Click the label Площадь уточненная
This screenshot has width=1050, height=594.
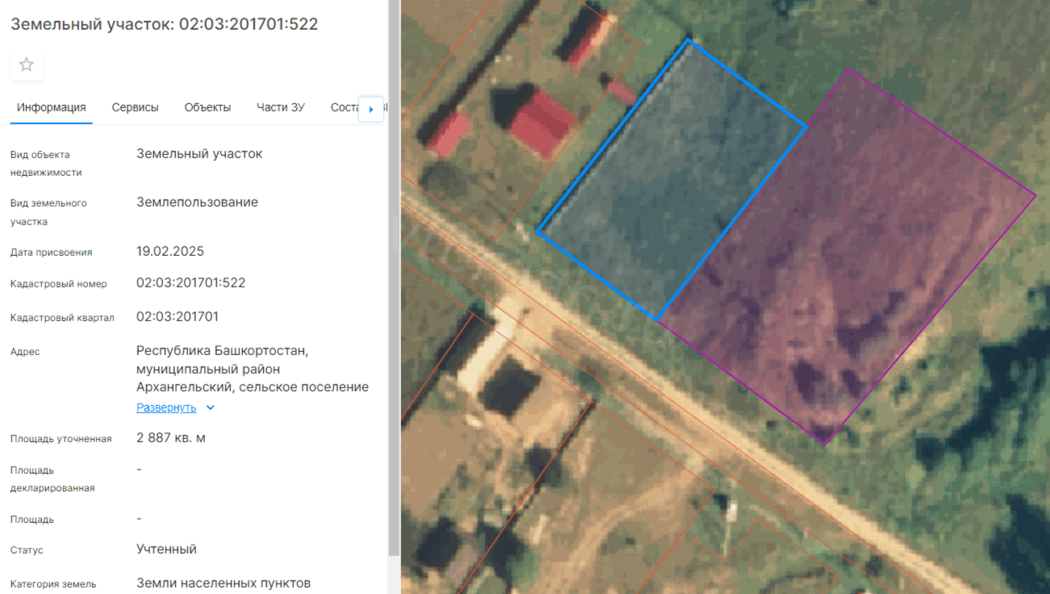(61, 439)
